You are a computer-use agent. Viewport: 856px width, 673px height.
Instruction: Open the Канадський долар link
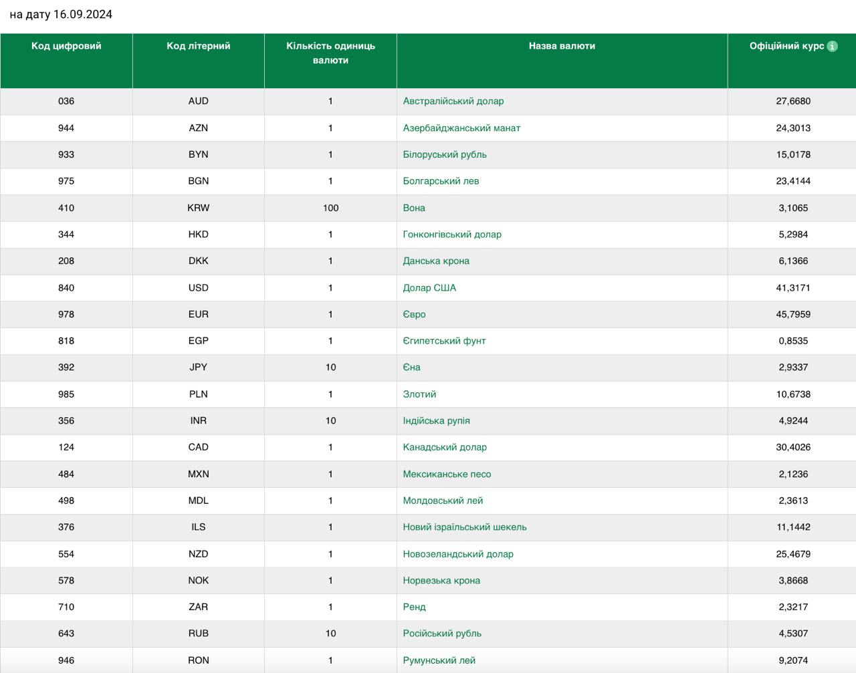445,447
